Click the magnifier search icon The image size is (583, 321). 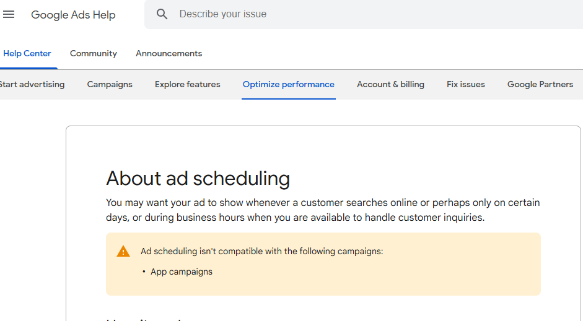[x=162, y=14]
